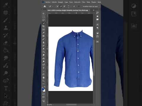Click the horizontal scrollbar below canvas
This screenshot has height=106, width=142.
tap(71, 105)
